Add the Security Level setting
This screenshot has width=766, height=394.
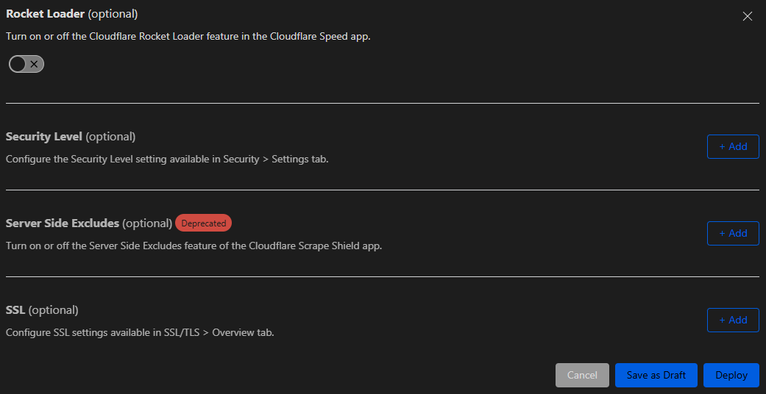pyautogui.click(x=733, y=146)
